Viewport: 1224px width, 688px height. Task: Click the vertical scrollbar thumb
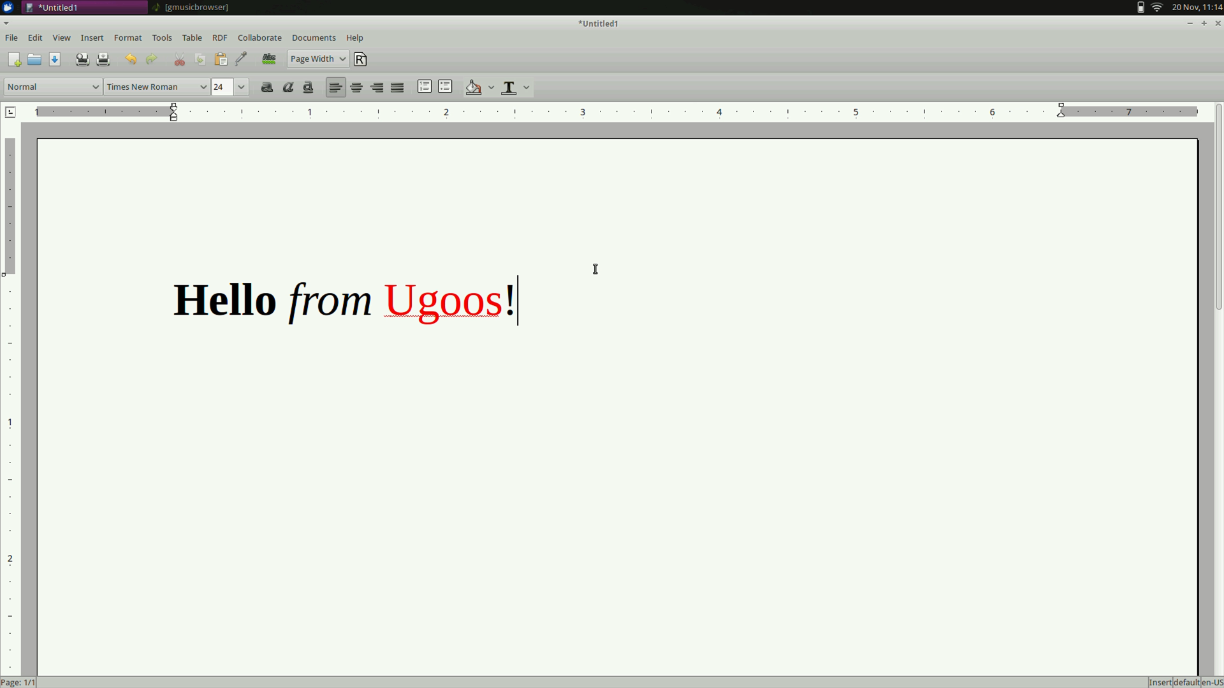tap(1219, 207)
